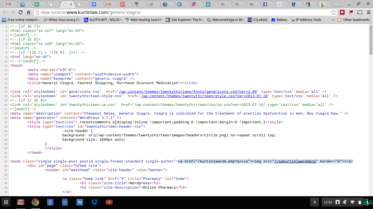Open 'Whois Inaccuracy Co' bookmark

point(62,20)
